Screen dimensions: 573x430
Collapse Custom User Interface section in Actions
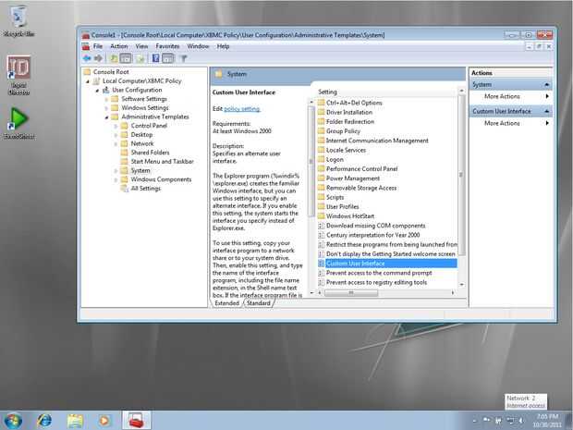(547, 111)
